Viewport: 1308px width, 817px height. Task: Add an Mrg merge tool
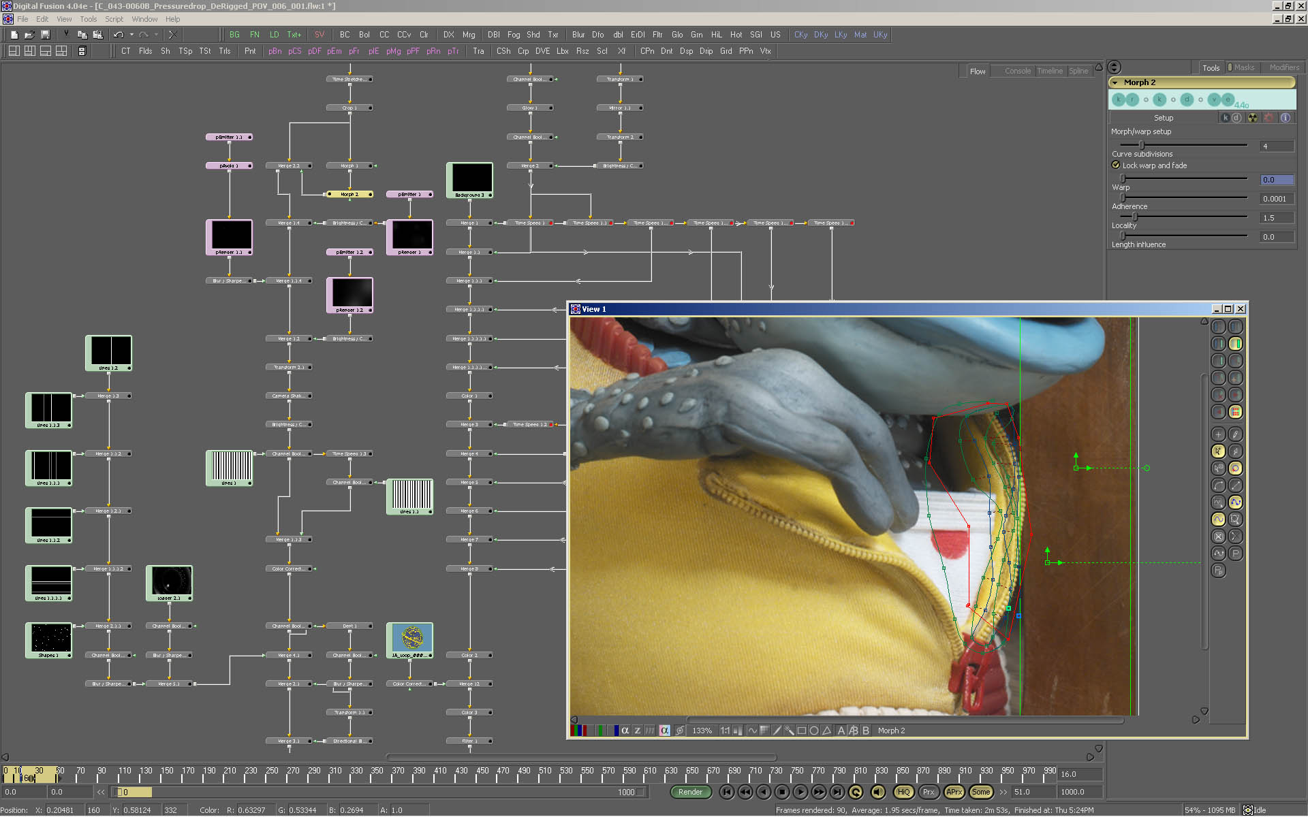(469, 35)
